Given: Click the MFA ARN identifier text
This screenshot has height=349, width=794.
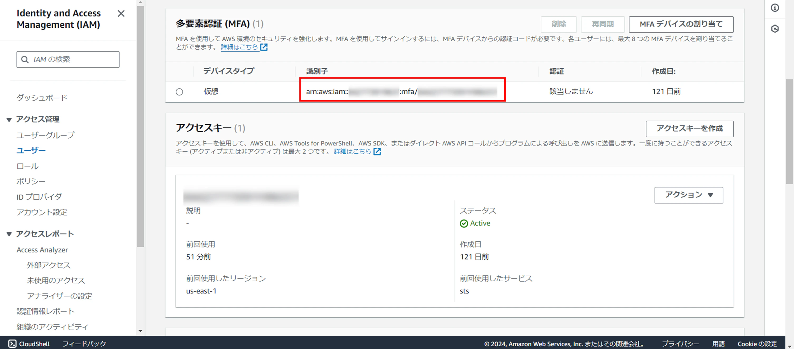Looking at the screenshot, I should coord(401,91).
